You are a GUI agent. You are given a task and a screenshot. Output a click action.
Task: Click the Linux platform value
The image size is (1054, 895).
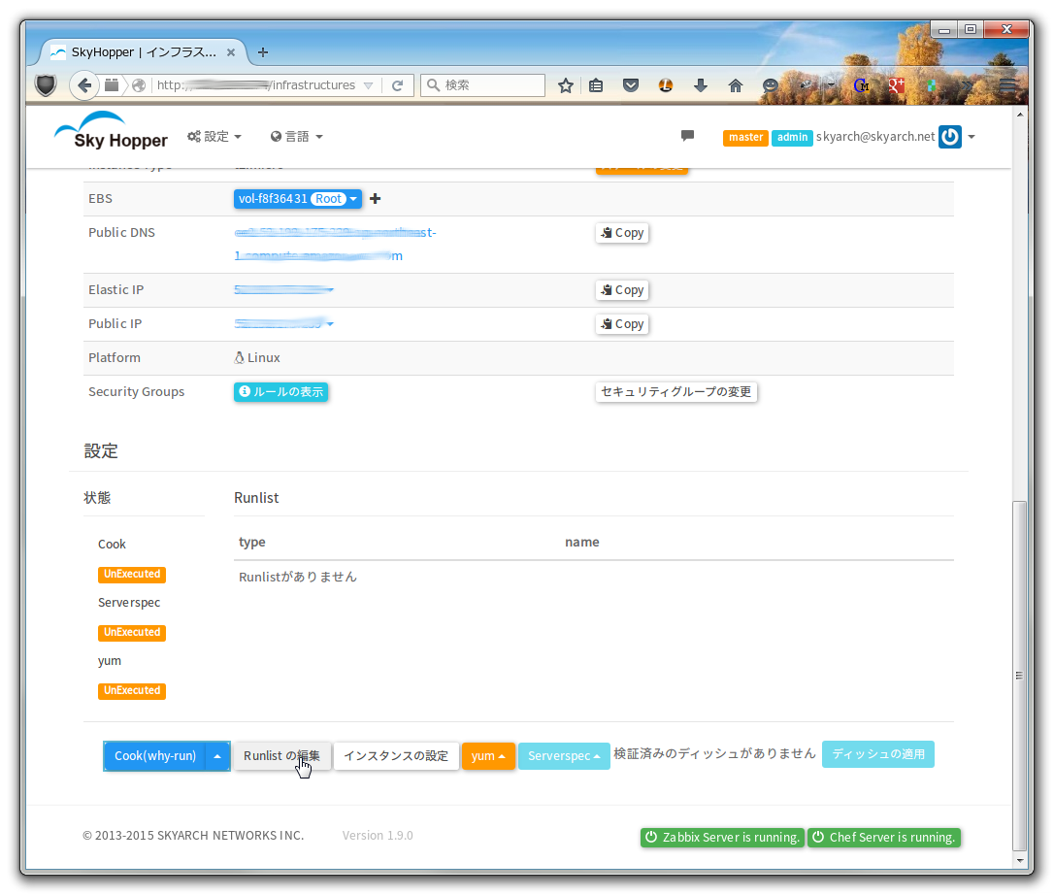point(257,358)
